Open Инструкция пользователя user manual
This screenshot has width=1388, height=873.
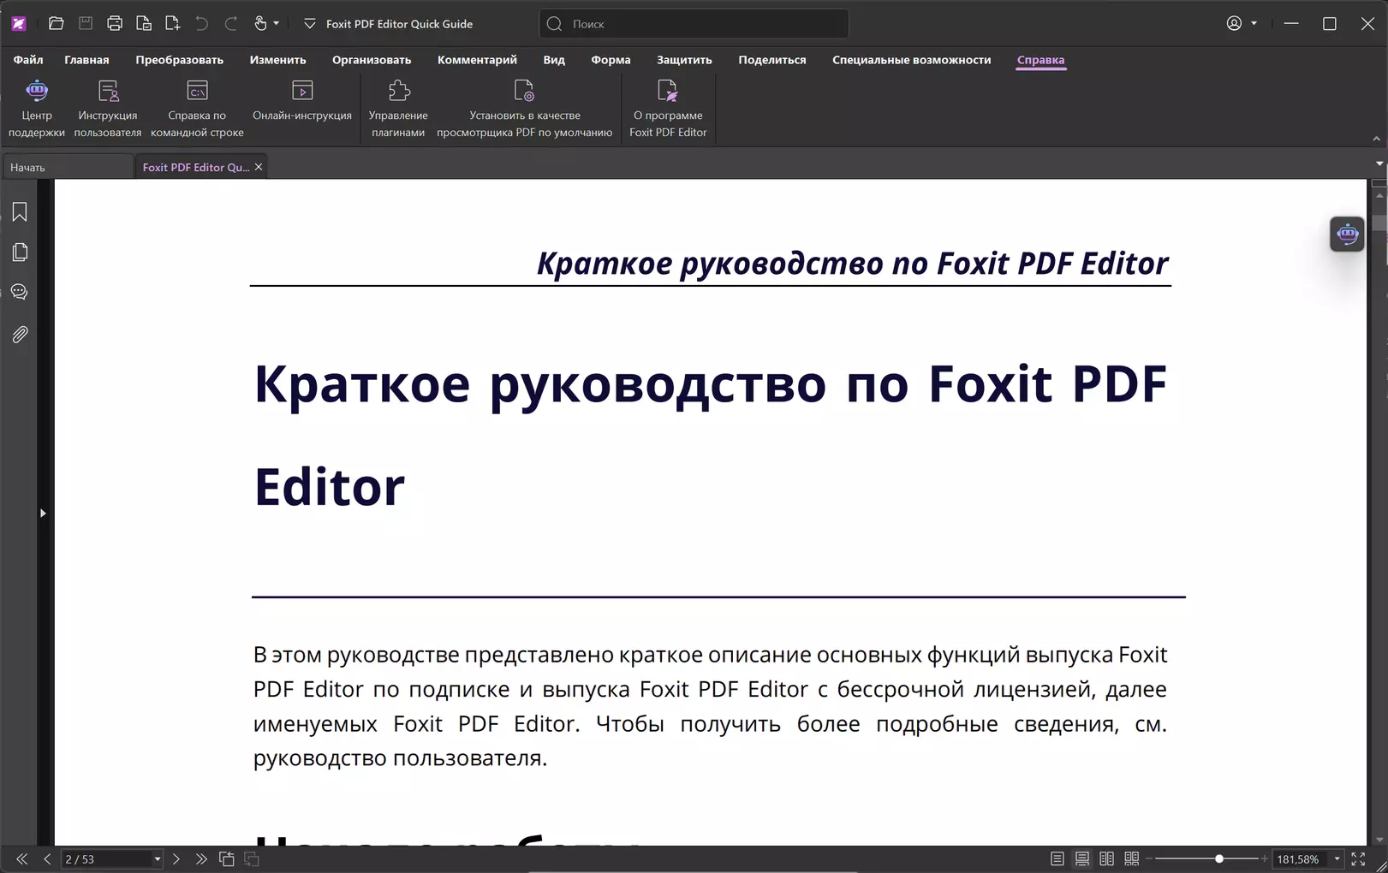click(x=107, y=108)
